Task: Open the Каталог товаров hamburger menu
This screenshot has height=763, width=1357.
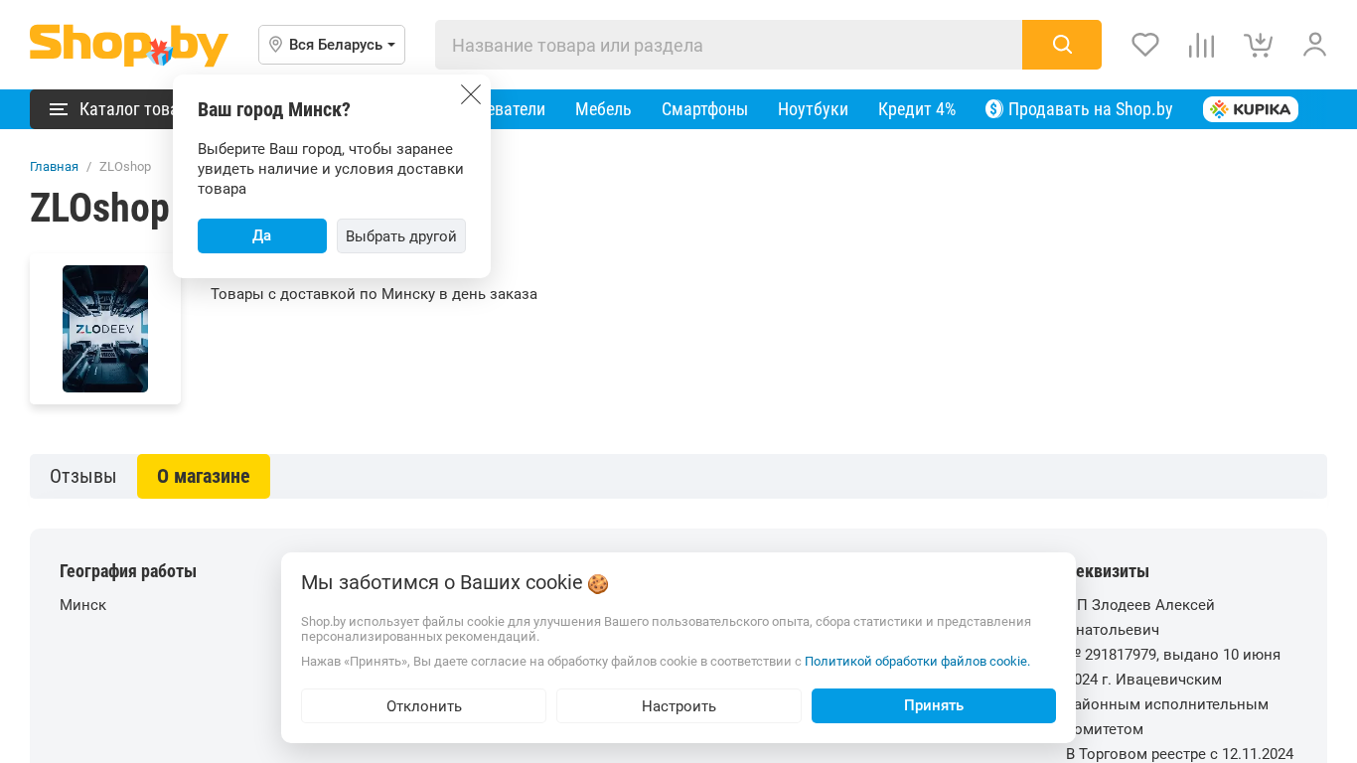Action: [x=99, y=109]
